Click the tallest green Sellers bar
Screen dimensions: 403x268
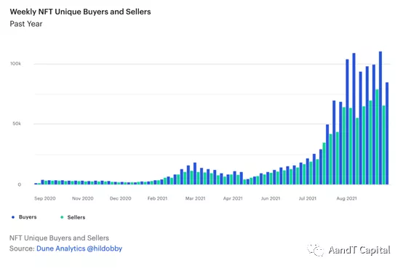[x=377, y=137]
